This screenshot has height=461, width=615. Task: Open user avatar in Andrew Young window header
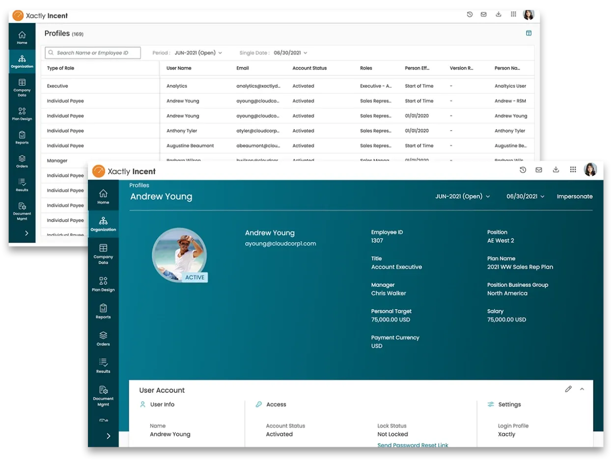click(590, 170)
